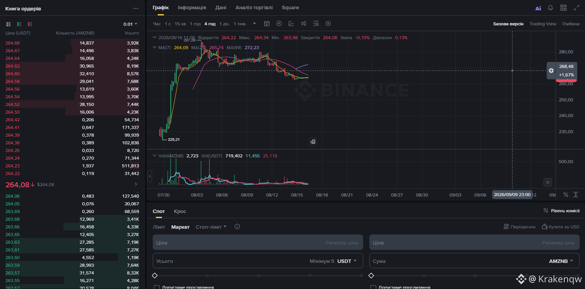
Task: Click the sell-side percentage slider handle
Action: [x=371, y=276]
